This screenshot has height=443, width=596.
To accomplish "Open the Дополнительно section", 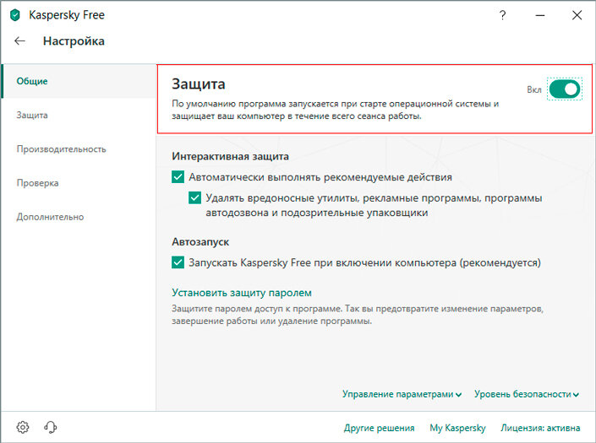I will click(x=79, y=217).
